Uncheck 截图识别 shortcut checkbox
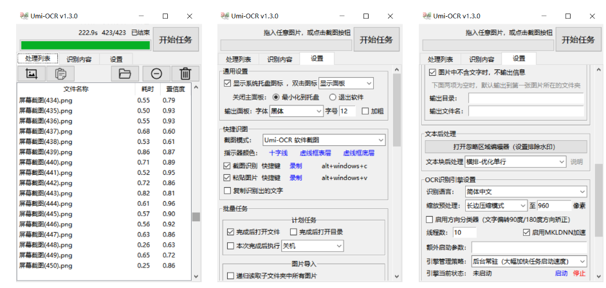Screen dimensions: 606x288 [x=227, y=166]
